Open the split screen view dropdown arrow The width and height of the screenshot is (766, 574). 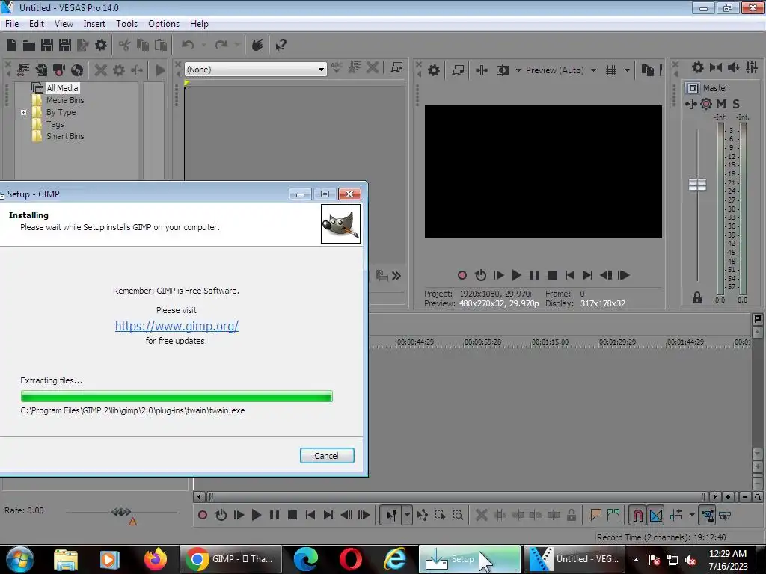pos(518,70)
